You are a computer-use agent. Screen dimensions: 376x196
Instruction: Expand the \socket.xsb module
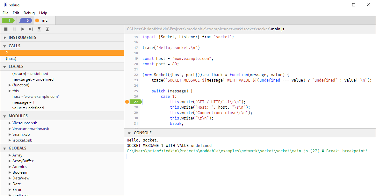coord(10,140)
